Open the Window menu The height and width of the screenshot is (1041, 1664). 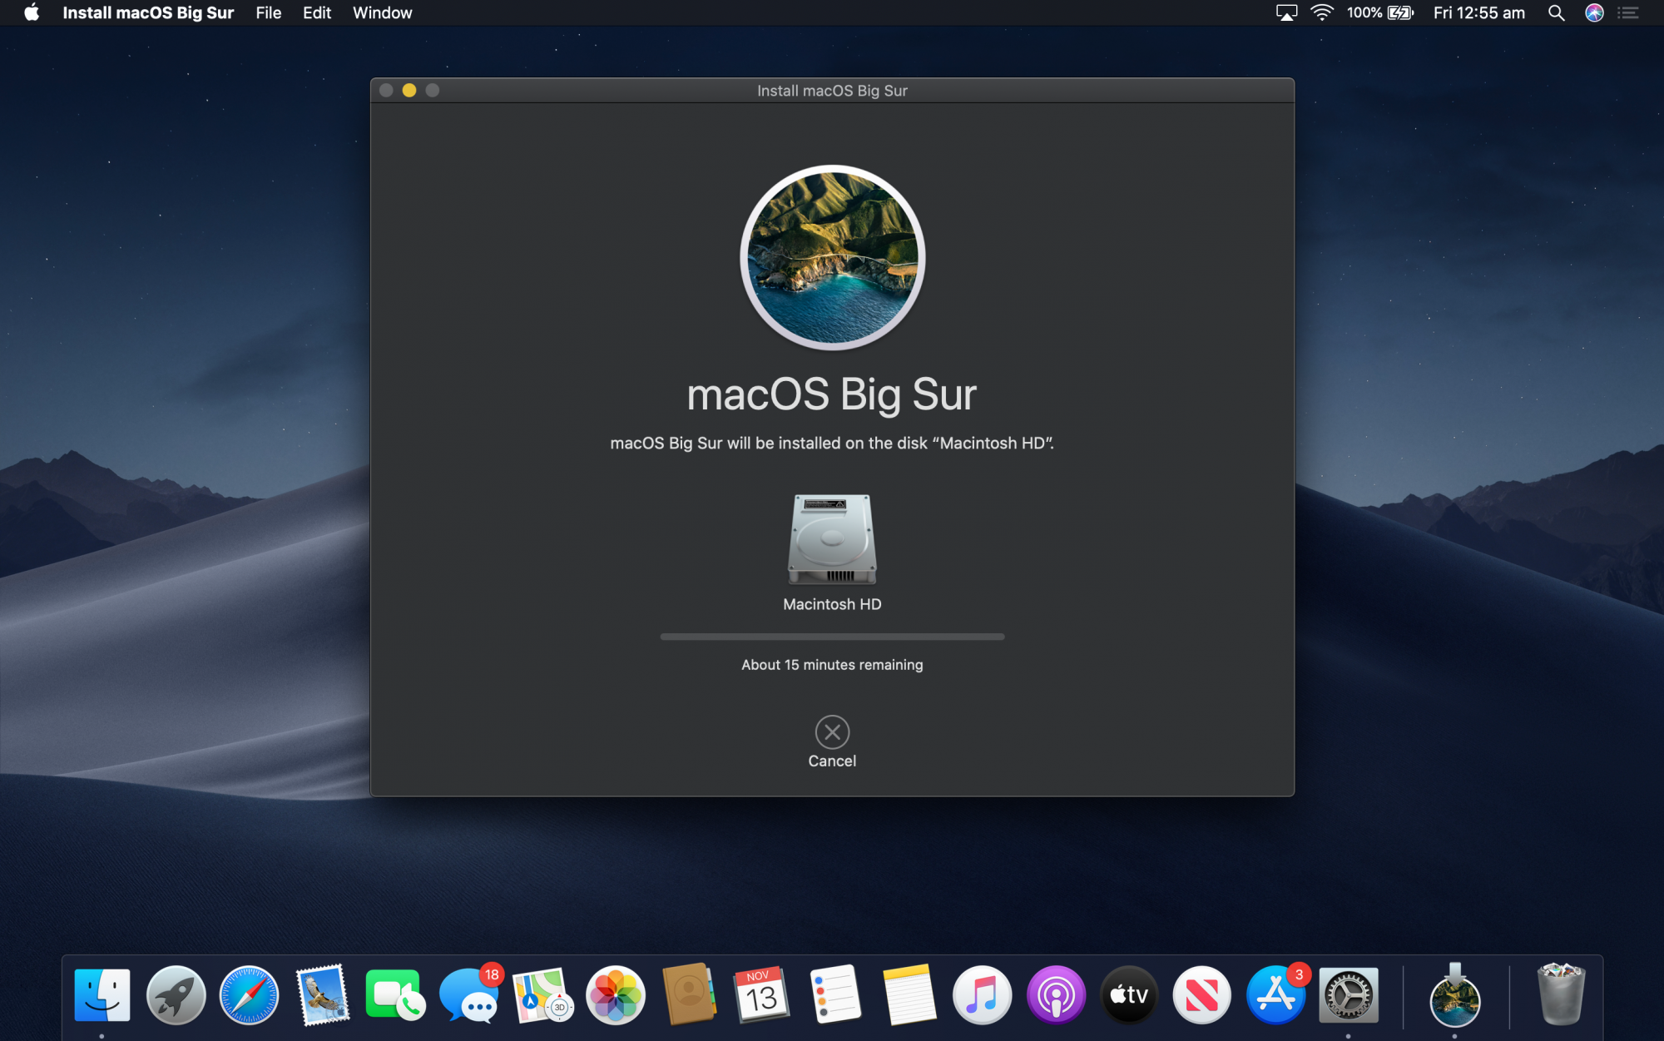382,12
